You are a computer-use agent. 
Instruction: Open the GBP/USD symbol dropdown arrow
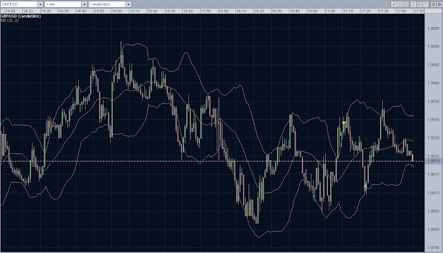(x=40, y=4)
